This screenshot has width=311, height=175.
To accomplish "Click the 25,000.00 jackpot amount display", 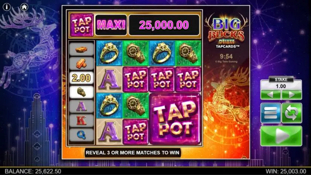I will tap(164, 25).
